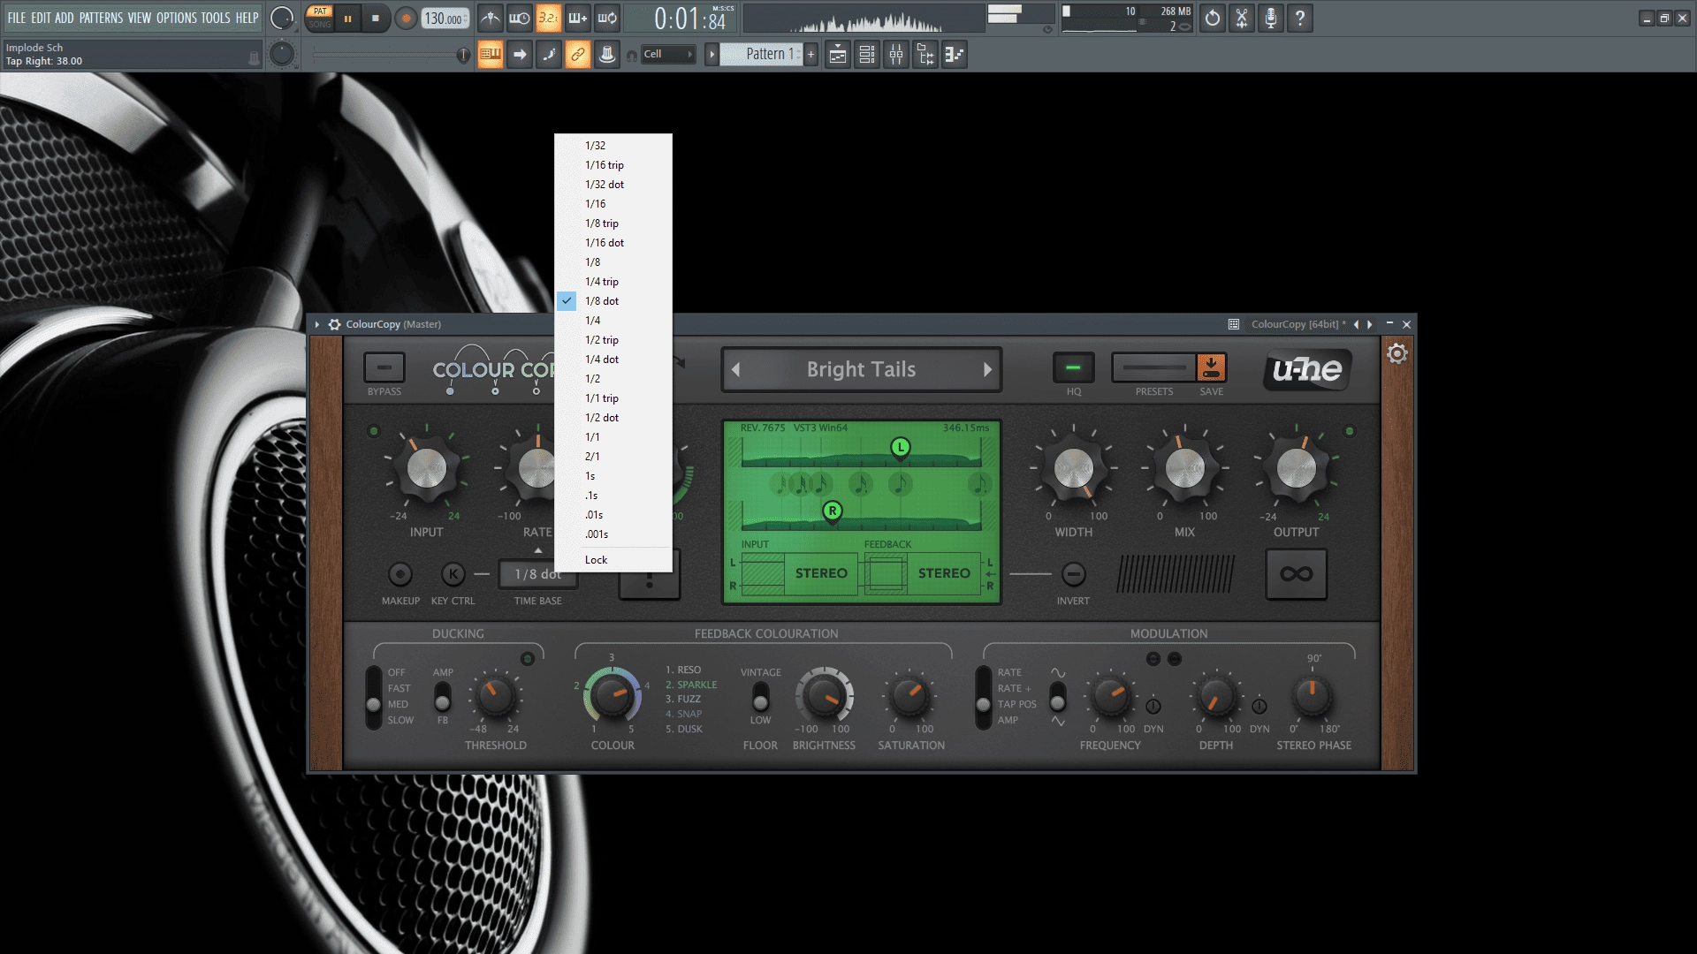Open ColourCopy settings gear on right edge

(x=1397, y=354)
